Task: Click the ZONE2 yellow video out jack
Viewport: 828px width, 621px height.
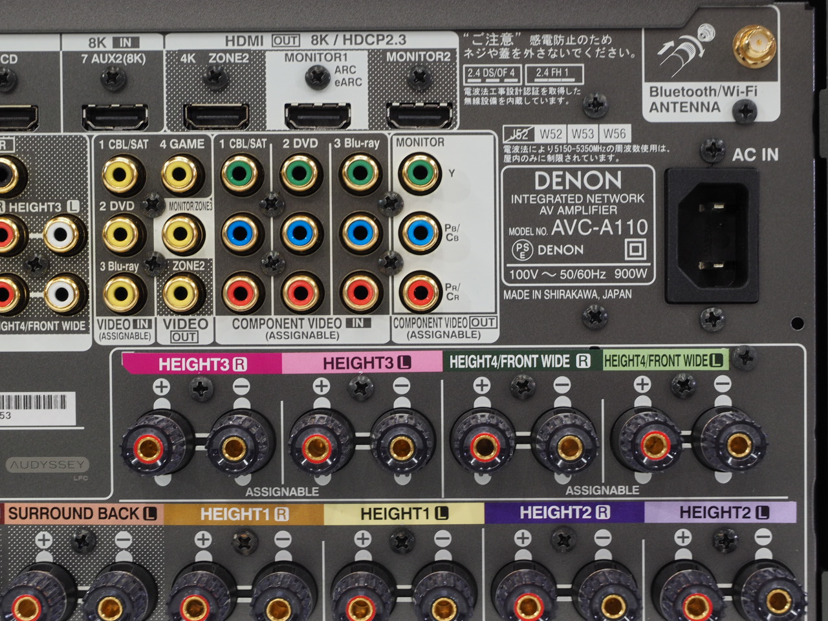Action: [x=183, y=293]
